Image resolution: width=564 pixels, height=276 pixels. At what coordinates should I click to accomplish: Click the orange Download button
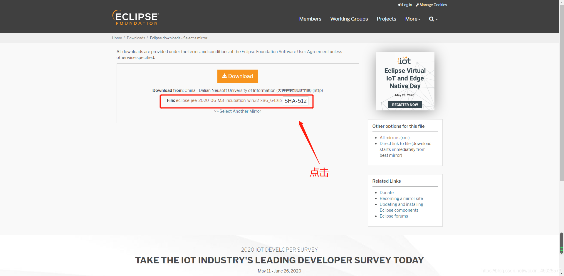[x=238, y=76]
